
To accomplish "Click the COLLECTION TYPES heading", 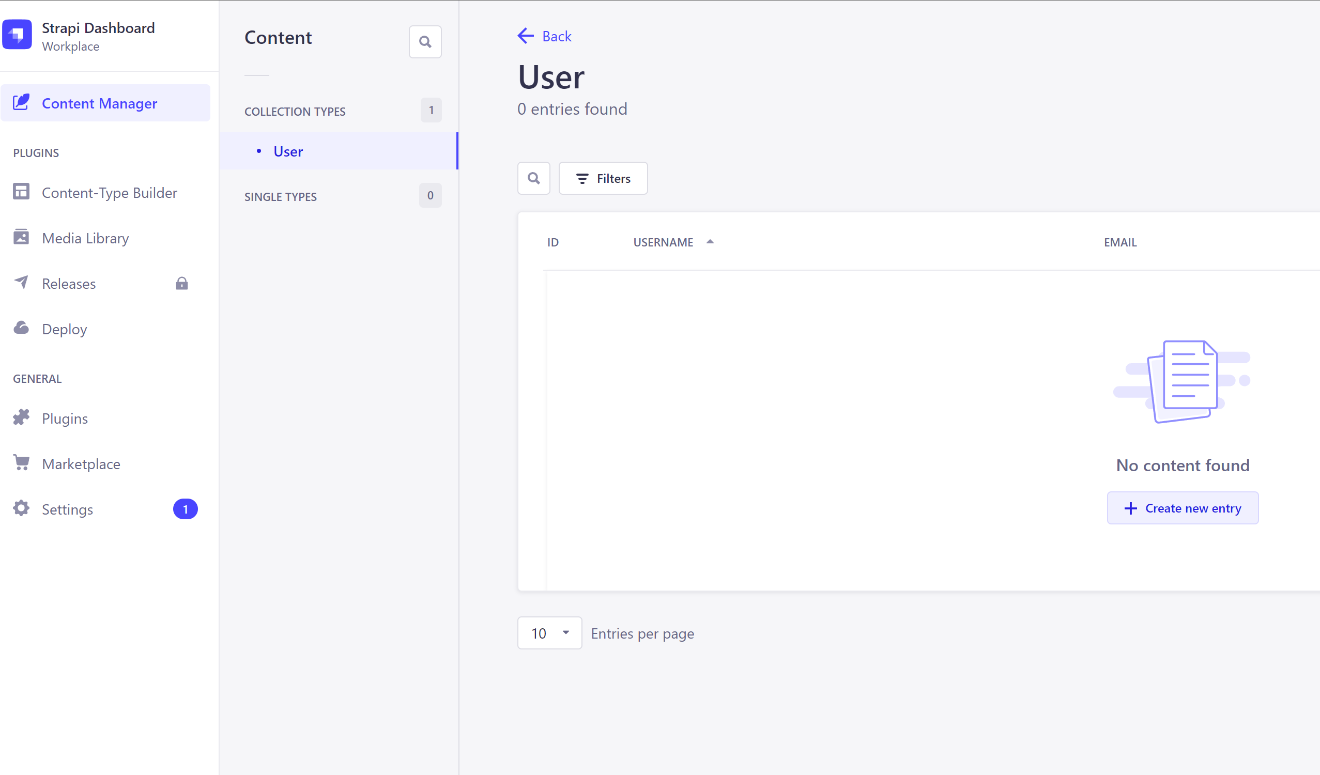I will tap(295, 112).
